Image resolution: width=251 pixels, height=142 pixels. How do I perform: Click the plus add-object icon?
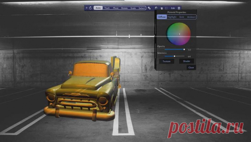86,8
